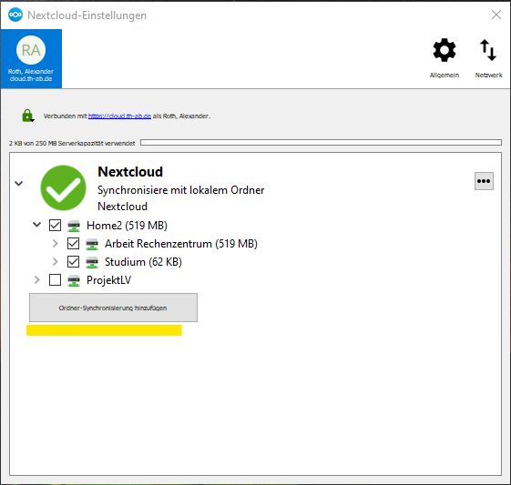Viewport: 511px width, 485px height.
Task: Open the Allgemein gear settings
Action: [x=445, y=58]
